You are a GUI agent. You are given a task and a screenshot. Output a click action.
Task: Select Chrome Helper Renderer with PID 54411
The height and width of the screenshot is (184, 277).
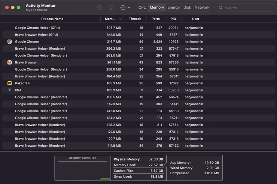point(138,104)
